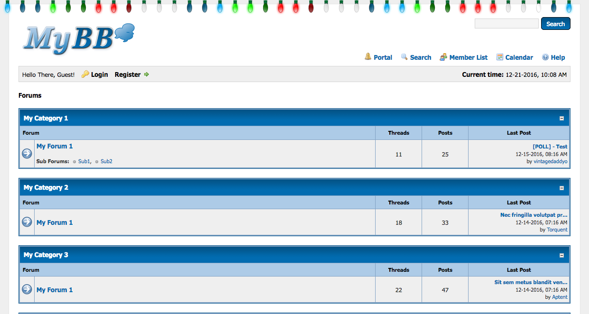The image size is (589, 314).
Task: Click the Hello There, Guest! greeting
Action: pyautogui.click(x=48, y=74)
